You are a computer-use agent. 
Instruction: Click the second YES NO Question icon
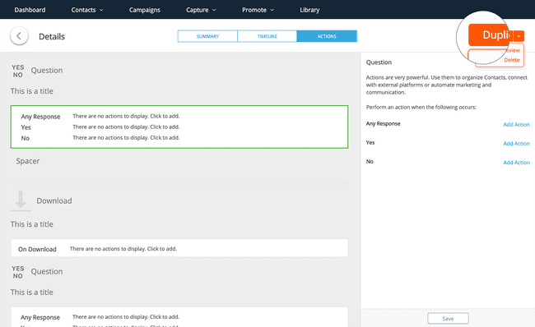18,272
